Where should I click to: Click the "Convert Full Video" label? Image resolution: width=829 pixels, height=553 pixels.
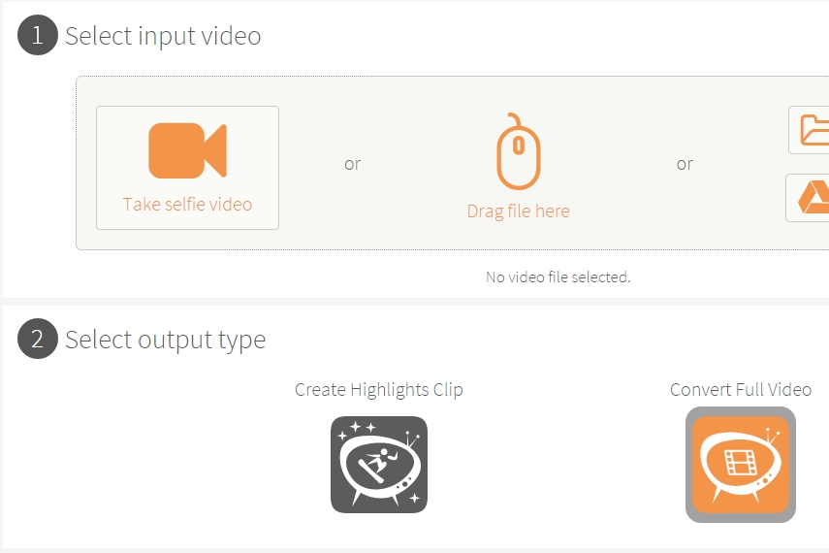tap(741, 389)
